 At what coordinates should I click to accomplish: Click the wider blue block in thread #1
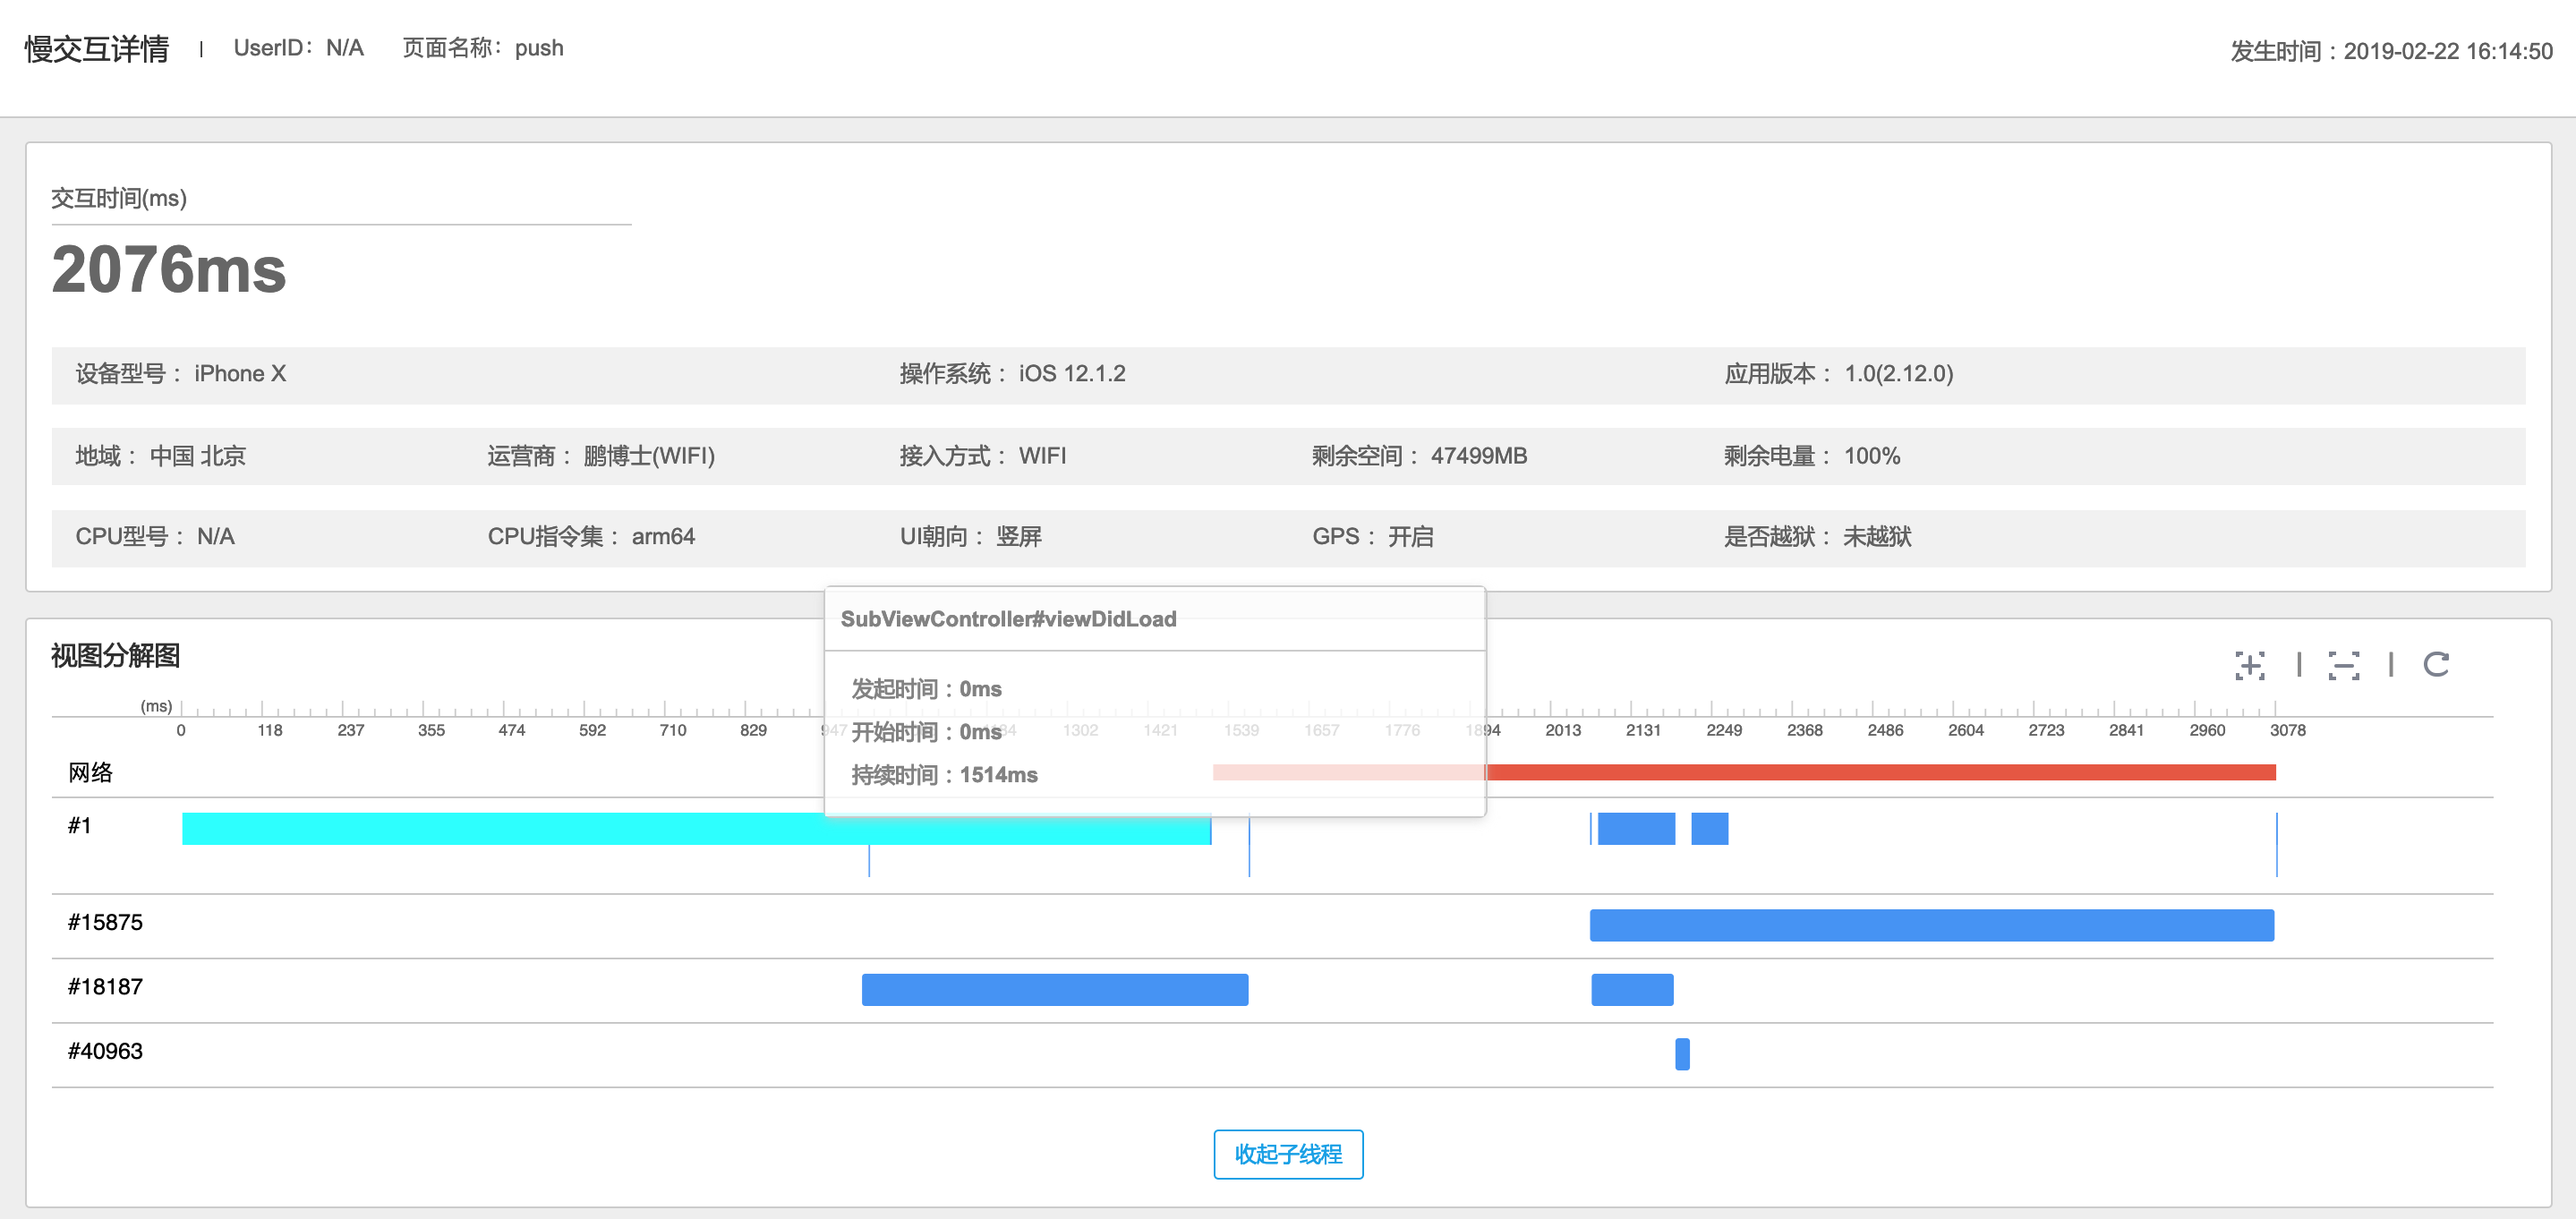click(x=1636, y=829)
